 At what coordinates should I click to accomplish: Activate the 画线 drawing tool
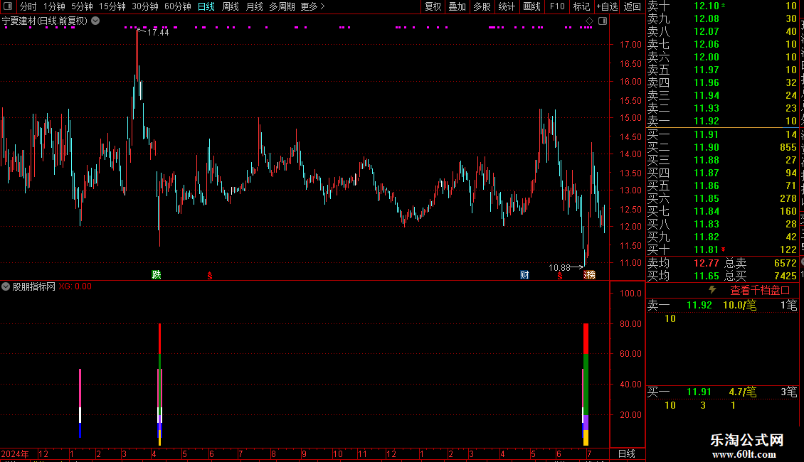coord(531,6)
